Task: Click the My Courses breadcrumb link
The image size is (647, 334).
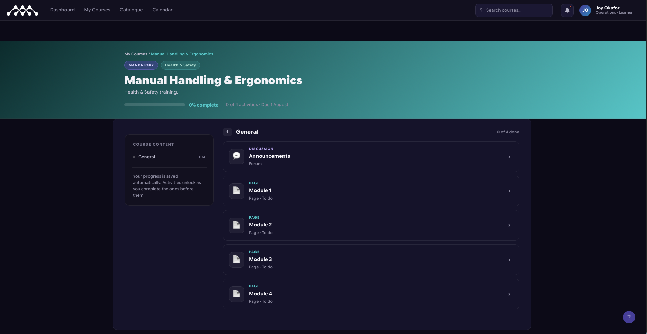Action: click(136, 54)
